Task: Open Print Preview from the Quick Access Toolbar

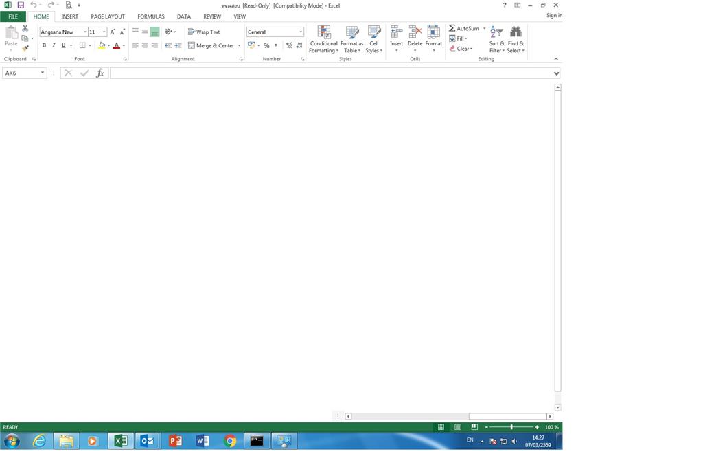Action: 69,5
